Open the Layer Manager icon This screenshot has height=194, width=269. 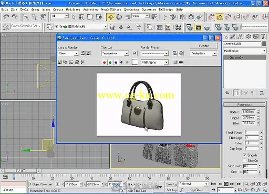tap(49, 27)
